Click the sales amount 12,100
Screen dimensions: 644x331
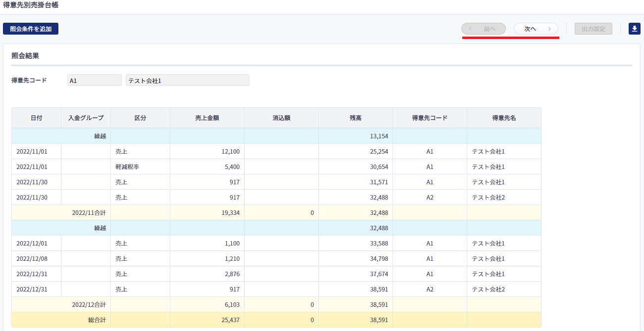(x=231, y=152)
